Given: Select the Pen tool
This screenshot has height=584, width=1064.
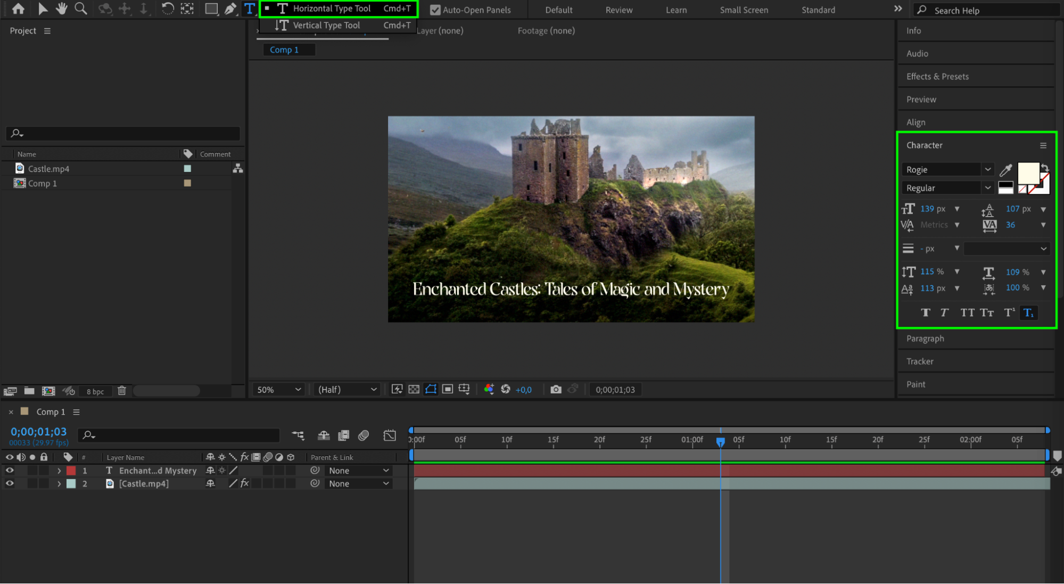Looking at the screenshot, I should pos(230,9).
